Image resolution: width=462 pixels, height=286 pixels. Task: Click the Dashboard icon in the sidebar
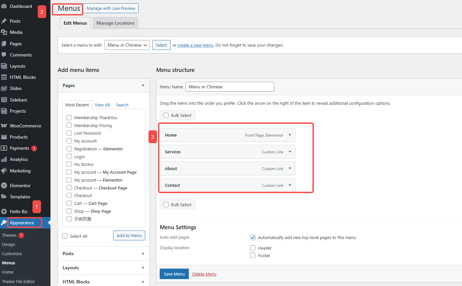pos(5,6)
